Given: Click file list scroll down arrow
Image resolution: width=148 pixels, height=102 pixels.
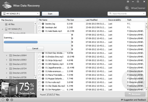Looking at the screenshot, I should click(146, 90).
